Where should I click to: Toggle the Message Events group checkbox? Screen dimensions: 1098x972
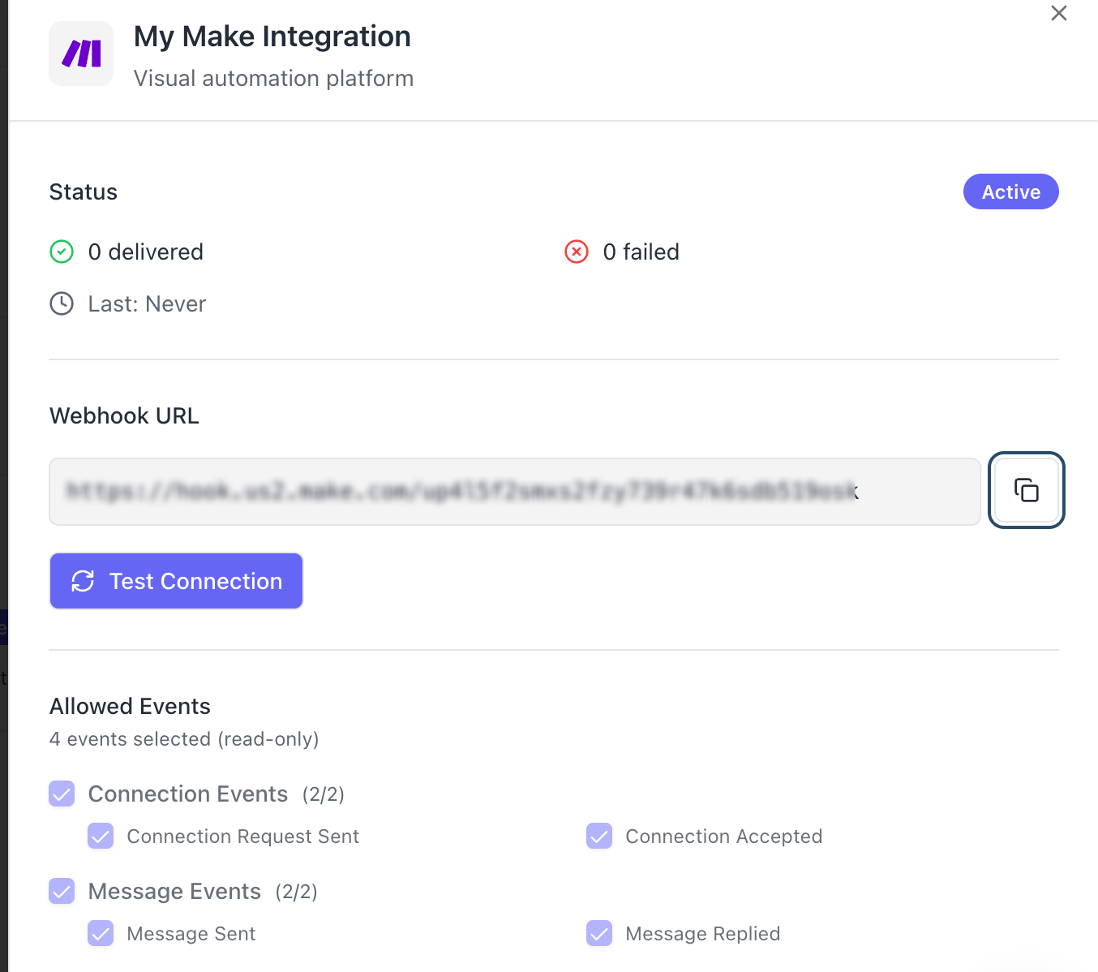[62, 892]
